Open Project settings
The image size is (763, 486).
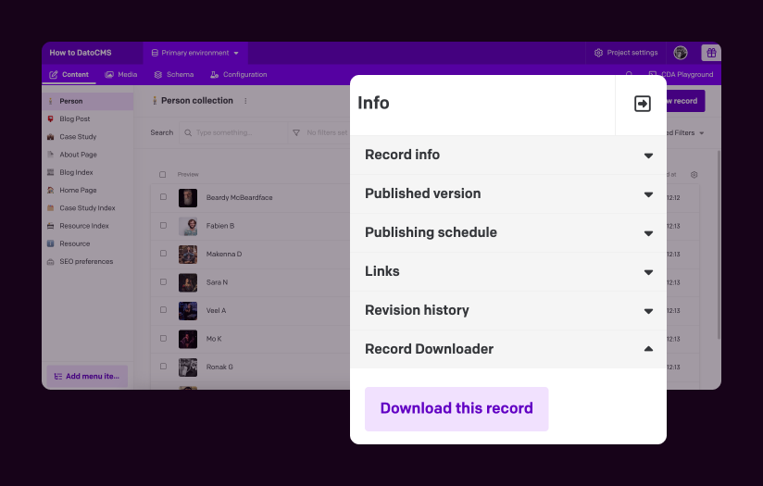626,53
